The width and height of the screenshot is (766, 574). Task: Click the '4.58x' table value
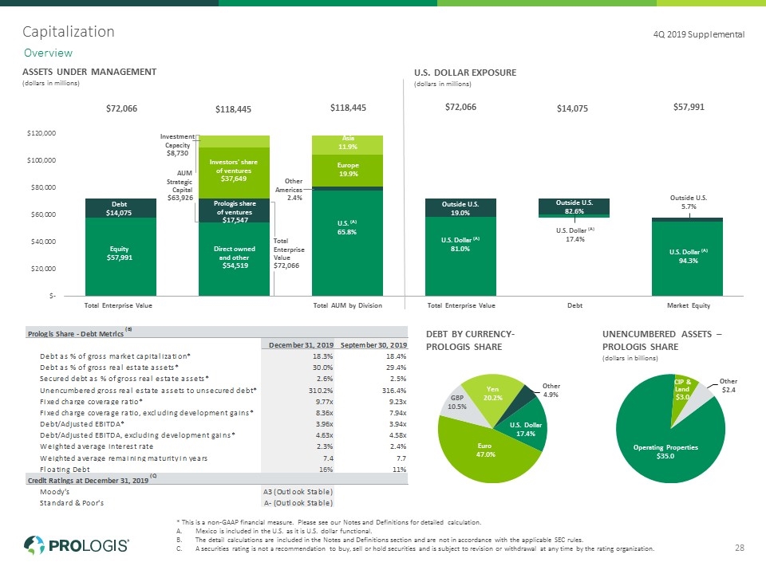click(397, 435)
